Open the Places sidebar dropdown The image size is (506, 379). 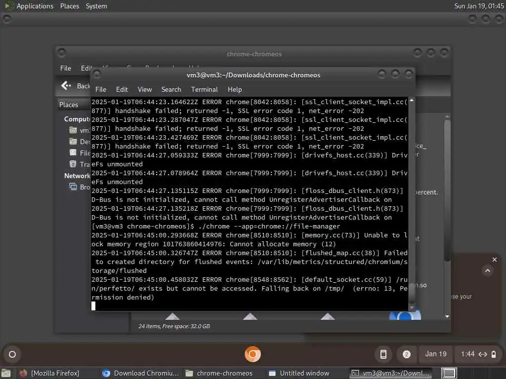pyautogui.click(x=74, y=105)
